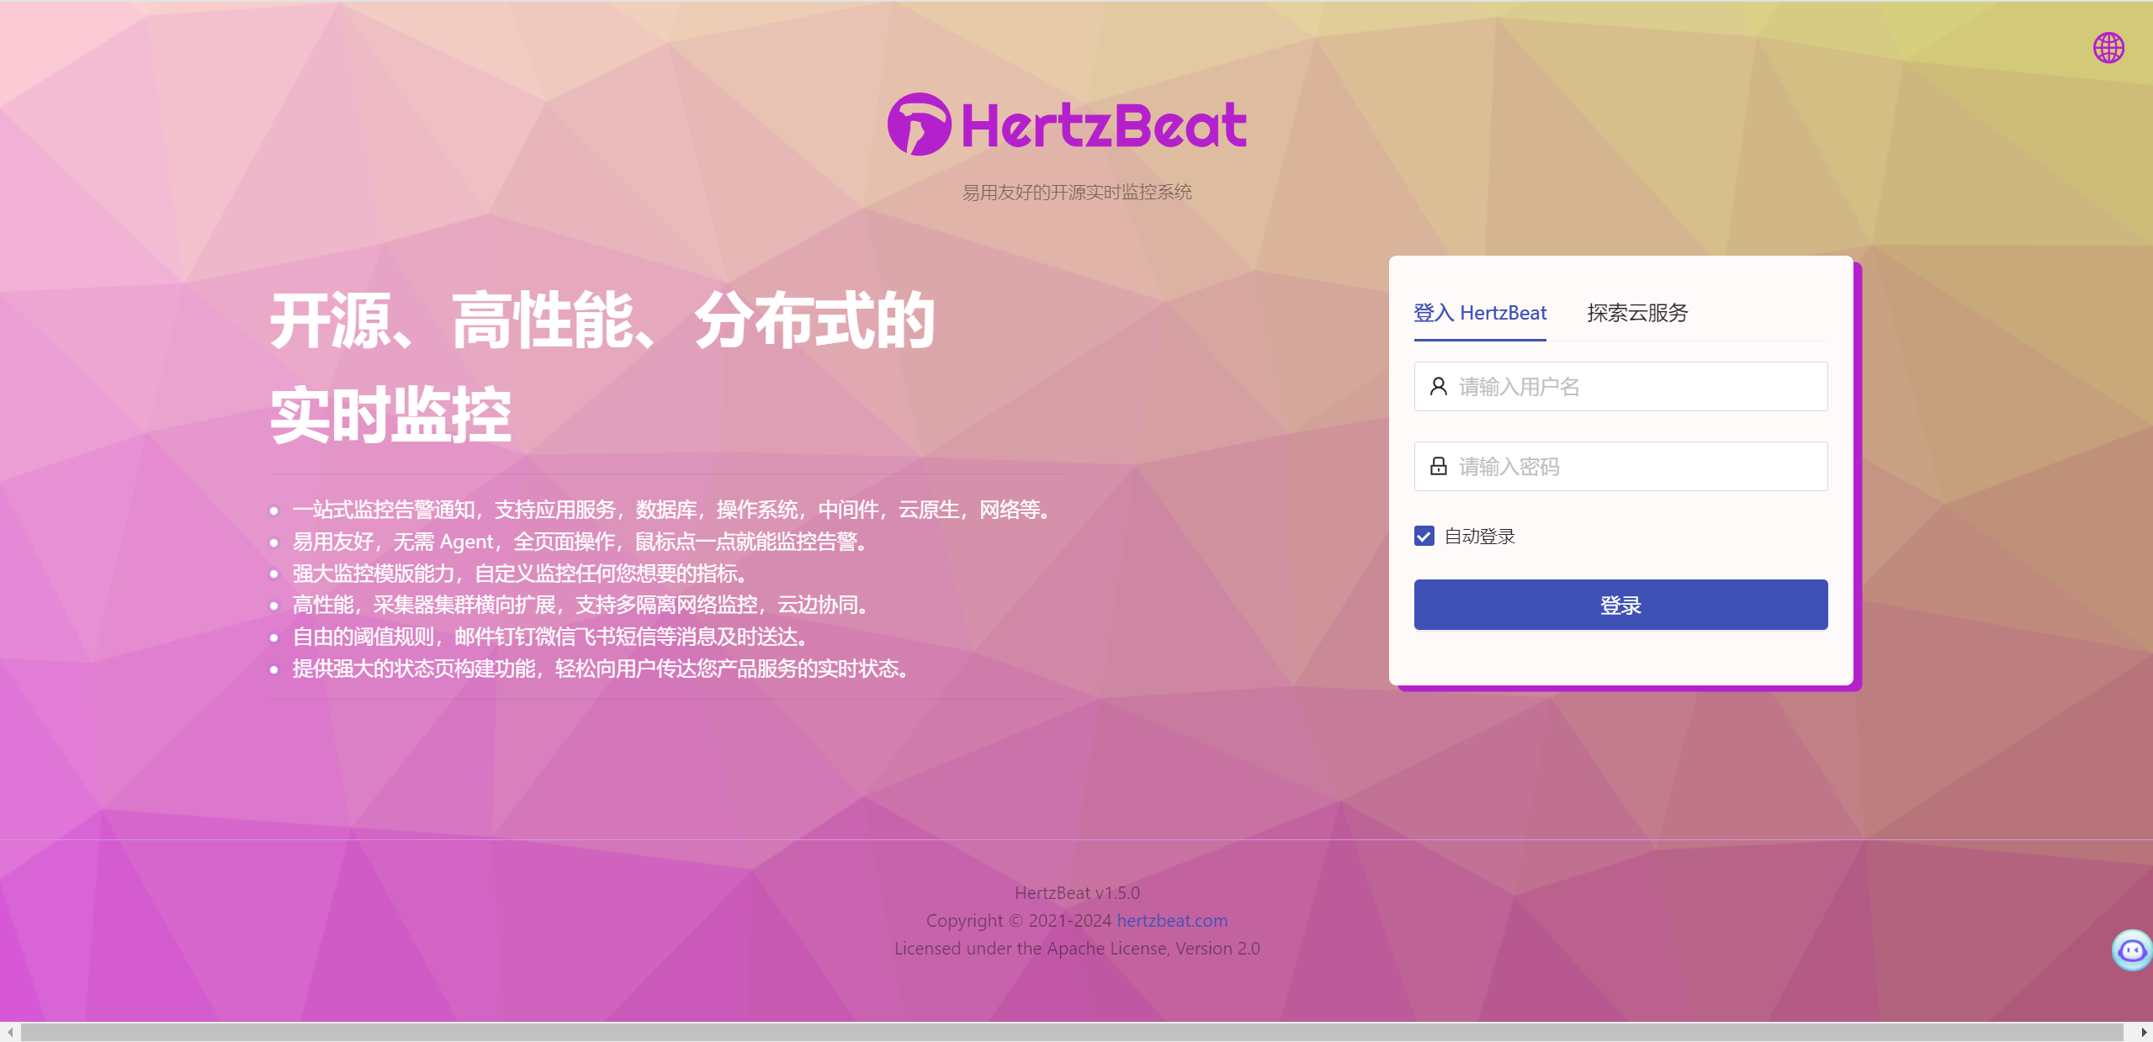The image size is (2153, 1042).
Task: Open the hertzbeat.com footer link
Action: [1171, 921]
